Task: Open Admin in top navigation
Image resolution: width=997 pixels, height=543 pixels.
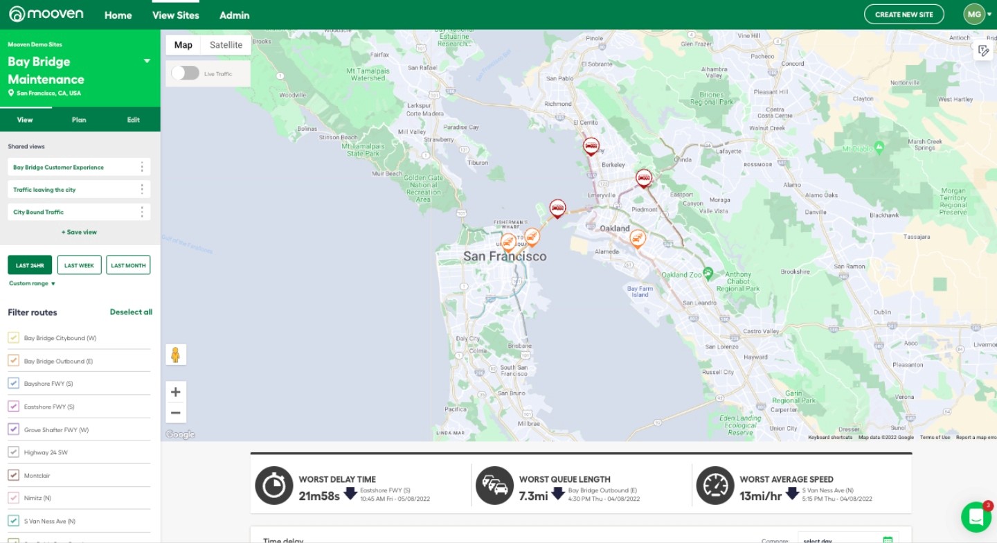Action: pos(235,15)
